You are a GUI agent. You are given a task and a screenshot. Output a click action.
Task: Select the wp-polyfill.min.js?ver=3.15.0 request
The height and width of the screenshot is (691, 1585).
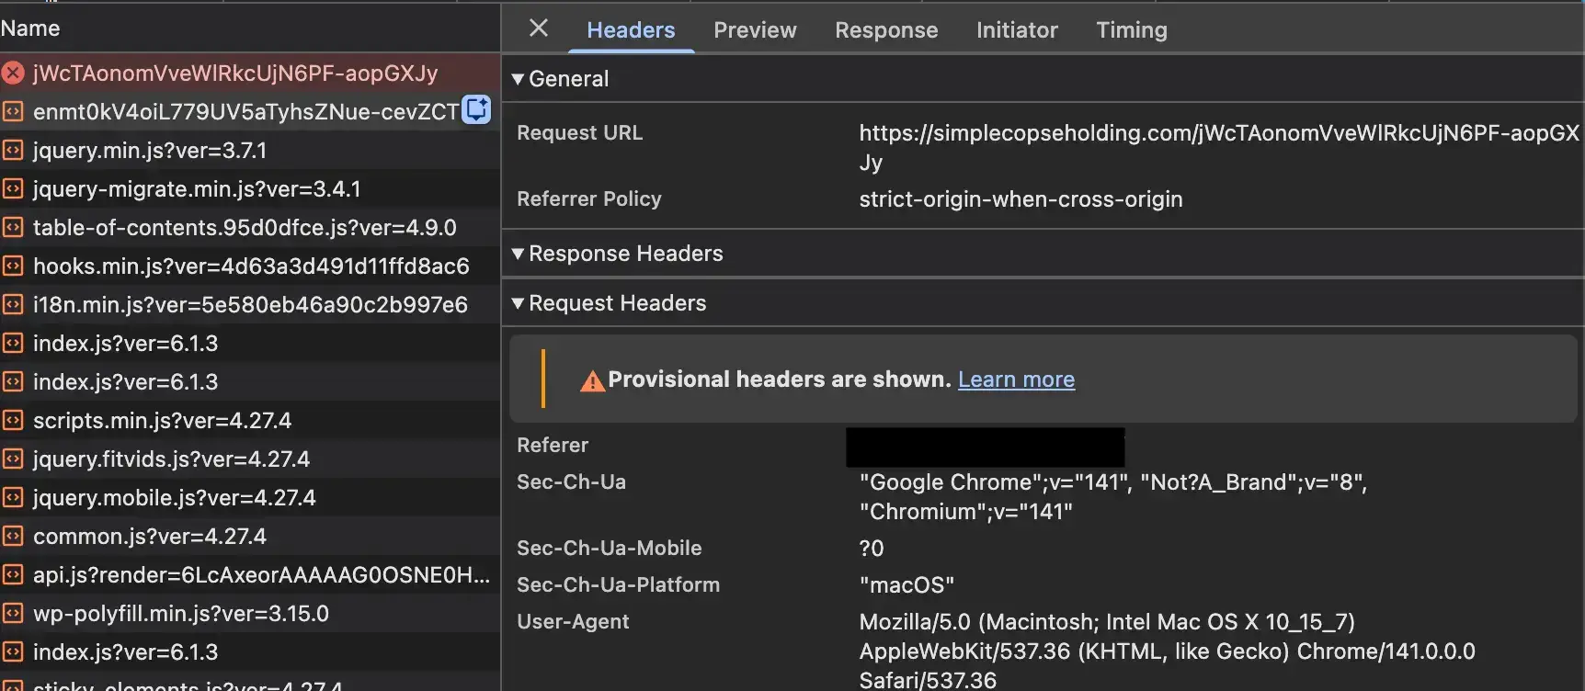[x=250, y=613]
